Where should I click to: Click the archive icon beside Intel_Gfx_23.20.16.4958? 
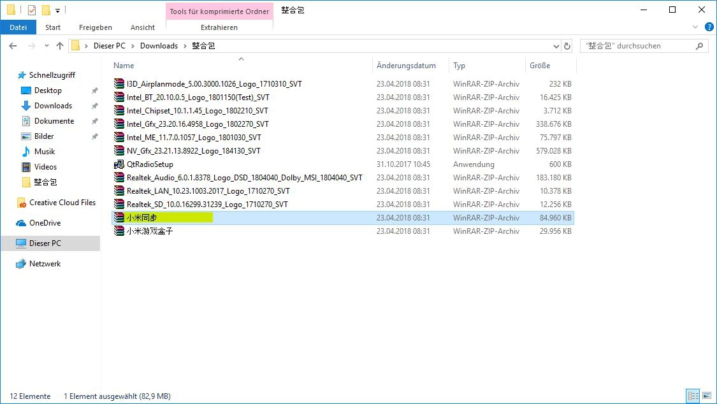pos(119,124)
